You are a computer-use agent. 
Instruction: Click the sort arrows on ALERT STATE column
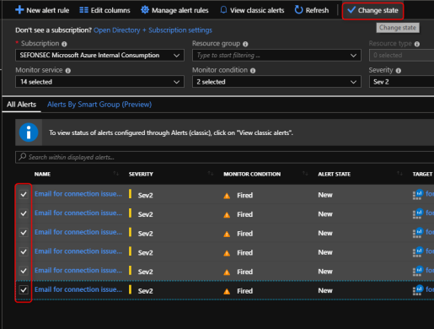tap(399, 174)
